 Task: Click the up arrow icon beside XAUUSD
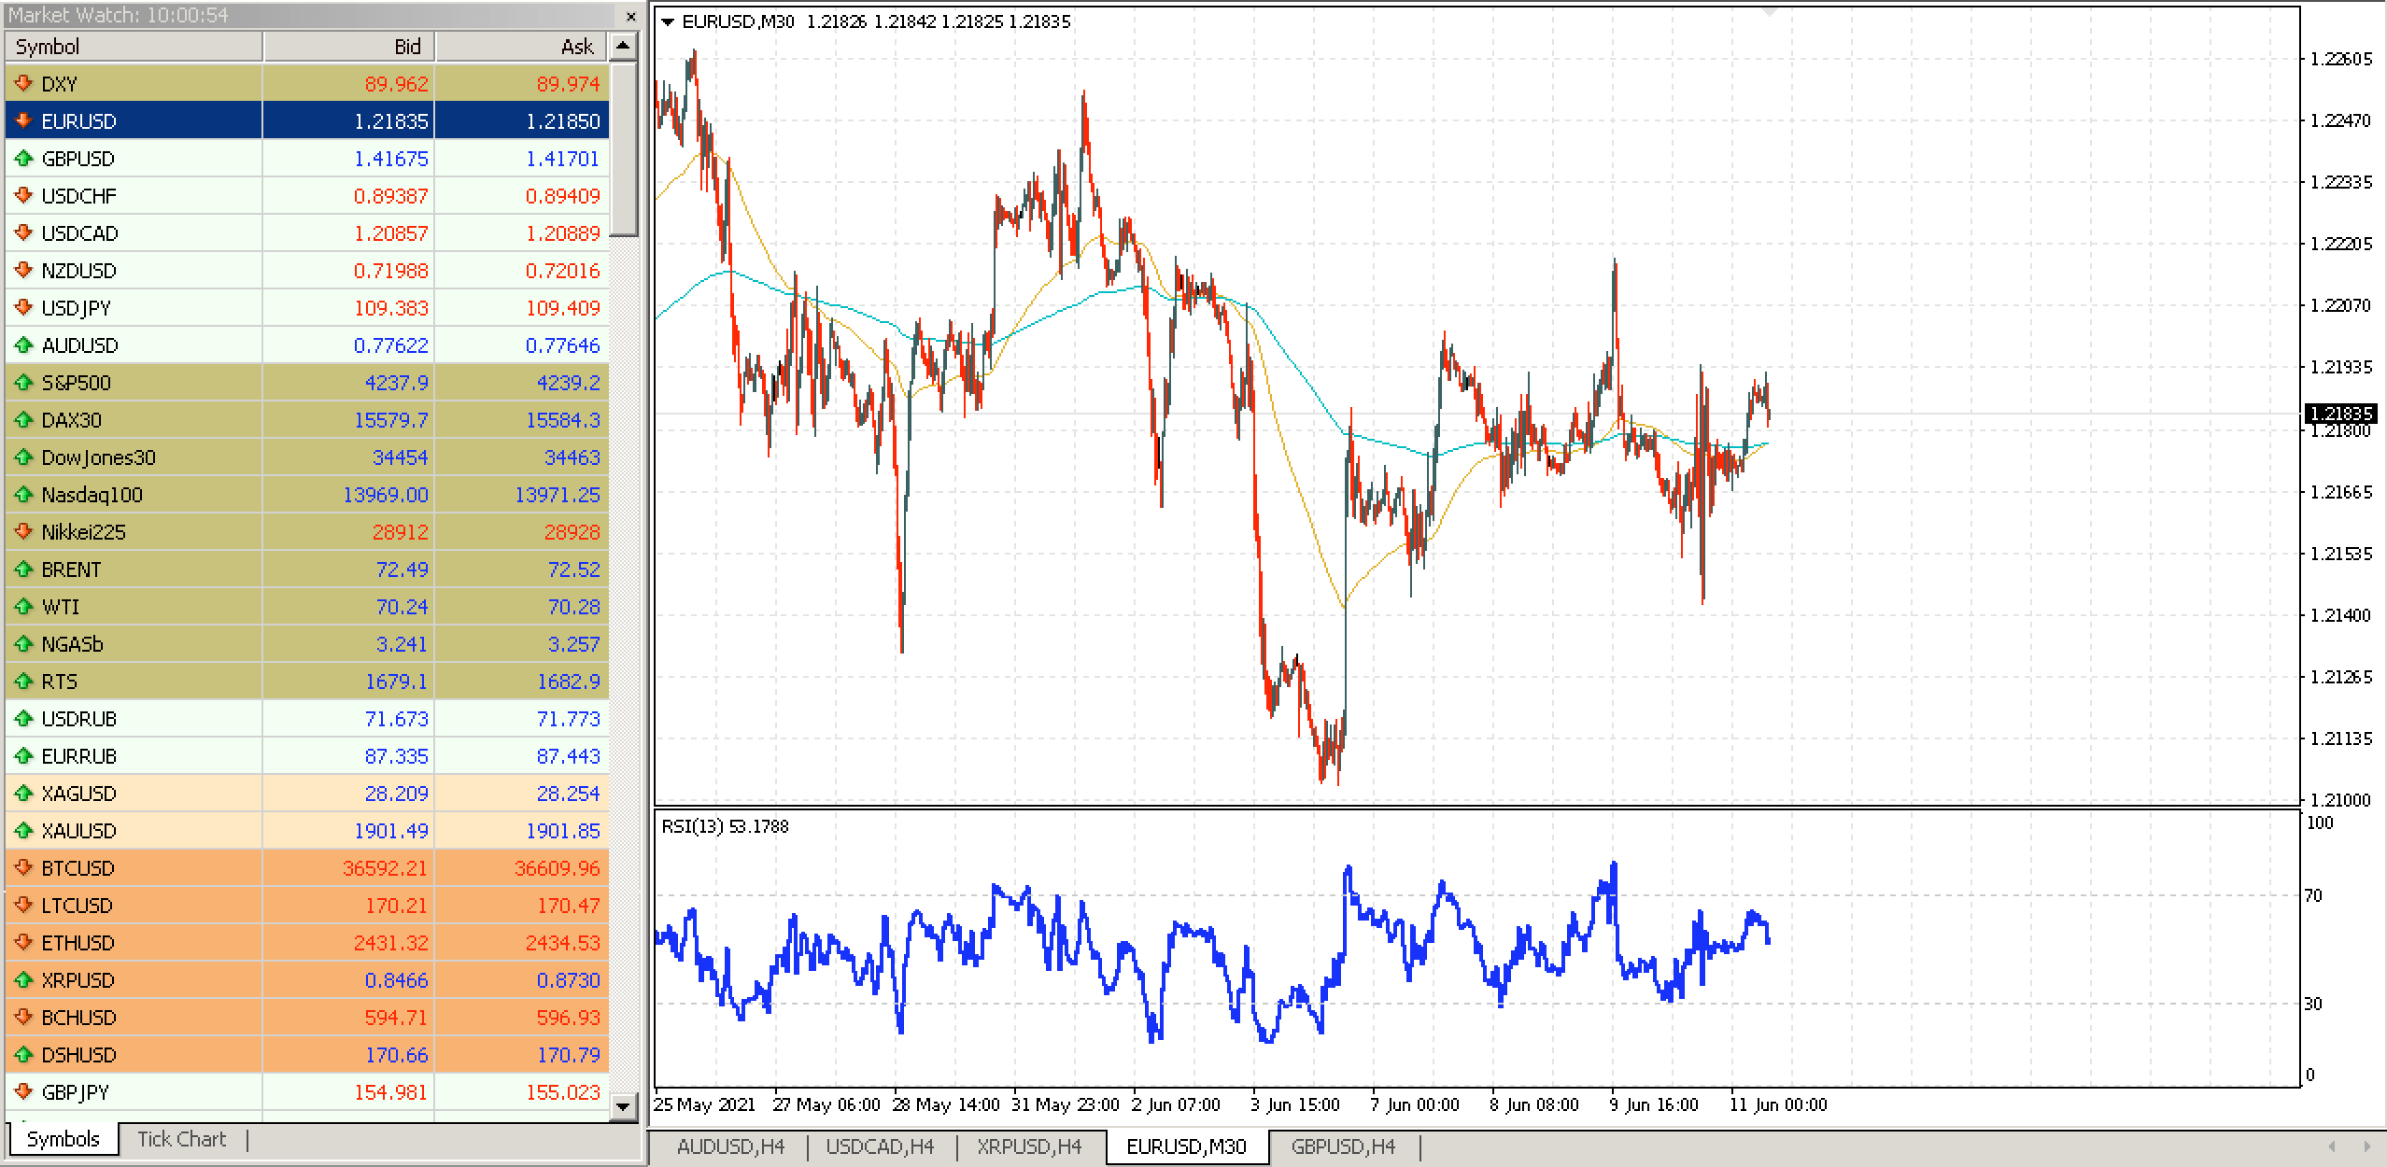(23, 831)
